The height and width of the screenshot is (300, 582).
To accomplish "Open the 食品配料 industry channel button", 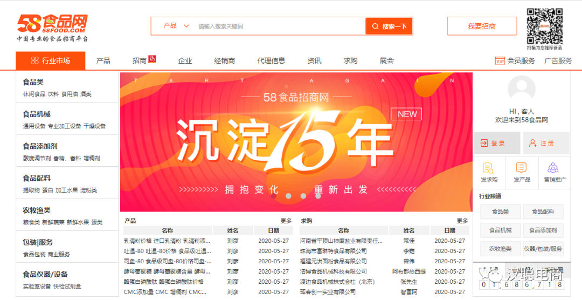I will 543,212.
